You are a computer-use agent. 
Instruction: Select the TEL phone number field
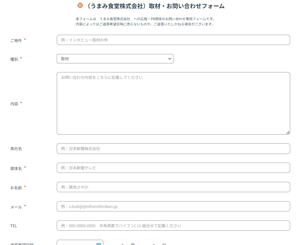coord(173,226)
